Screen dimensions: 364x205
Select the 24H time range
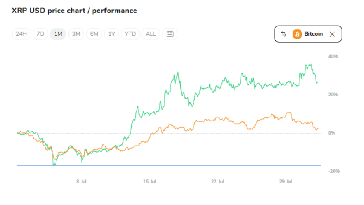pyautogui.click(x=21, y=34)
